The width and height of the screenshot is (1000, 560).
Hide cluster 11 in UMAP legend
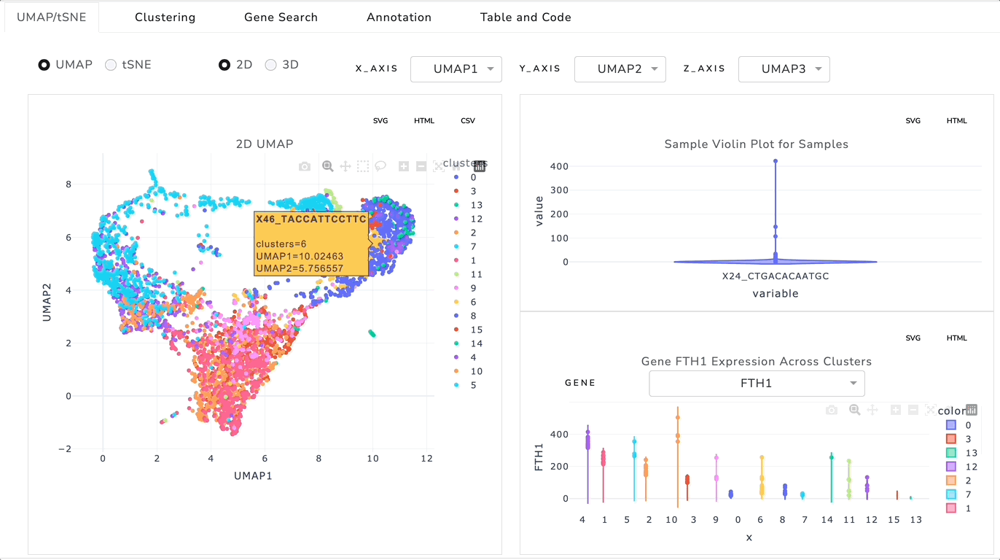[x=467, y=274]
